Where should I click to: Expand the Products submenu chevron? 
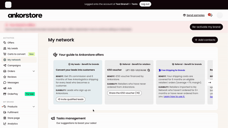[x=34, y=107]
